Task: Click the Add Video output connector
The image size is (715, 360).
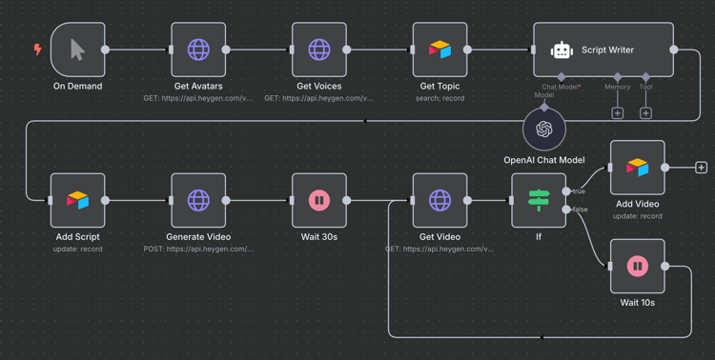Action: pos(664,168)
